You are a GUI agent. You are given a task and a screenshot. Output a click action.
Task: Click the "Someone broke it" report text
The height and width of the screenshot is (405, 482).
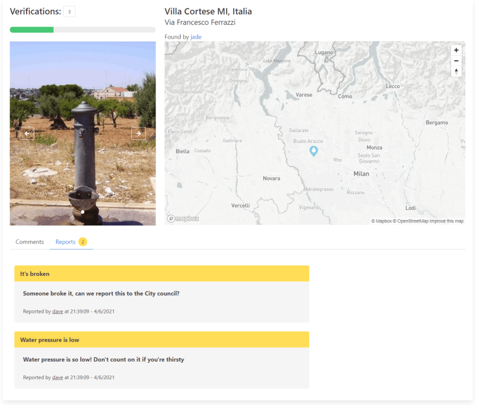[x=101, y=294]
